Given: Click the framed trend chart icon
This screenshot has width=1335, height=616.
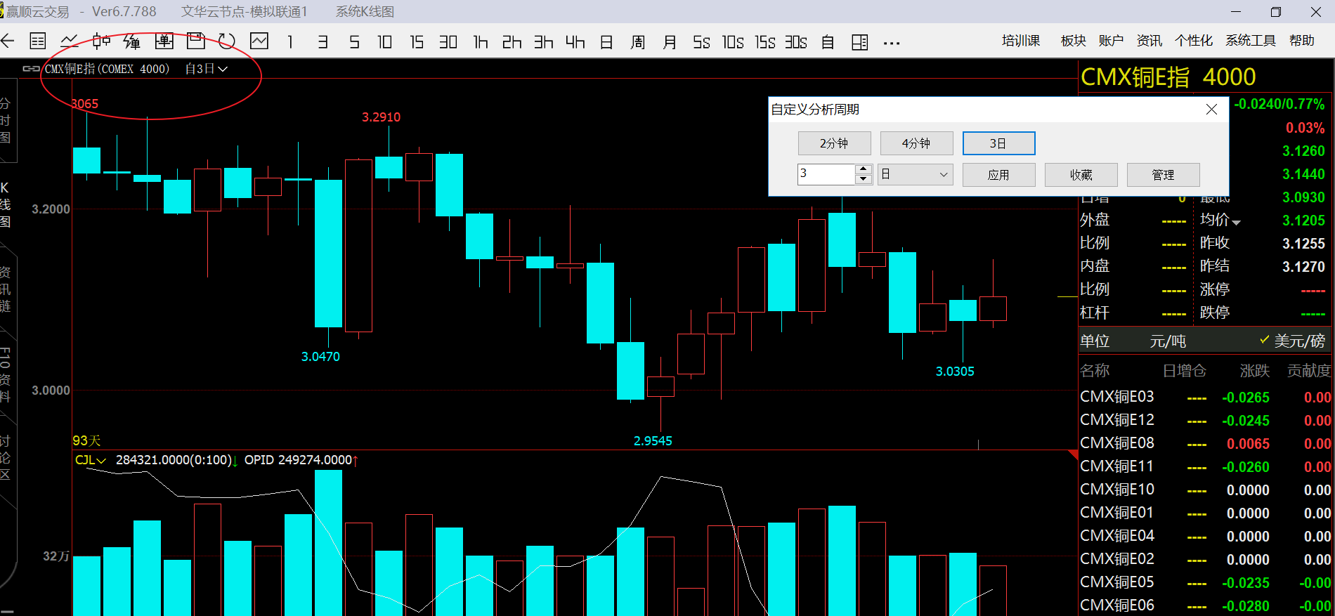Looking at the screenshot, I should pyautogui.click(x=259, y=41).
